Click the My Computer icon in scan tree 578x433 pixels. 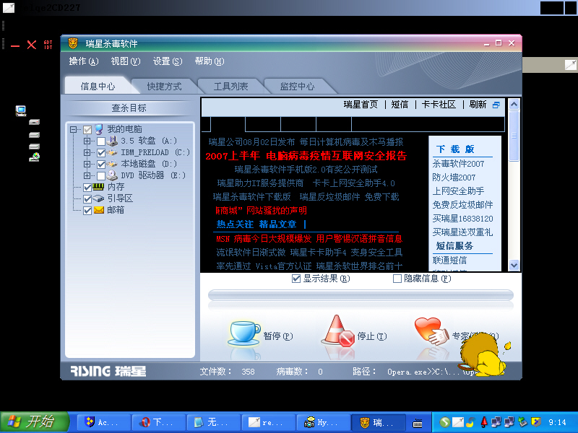click(98, 129)
